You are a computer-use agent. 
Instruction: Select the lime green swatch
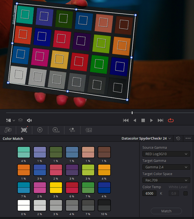pyautogui.click(x=88, y=170)
